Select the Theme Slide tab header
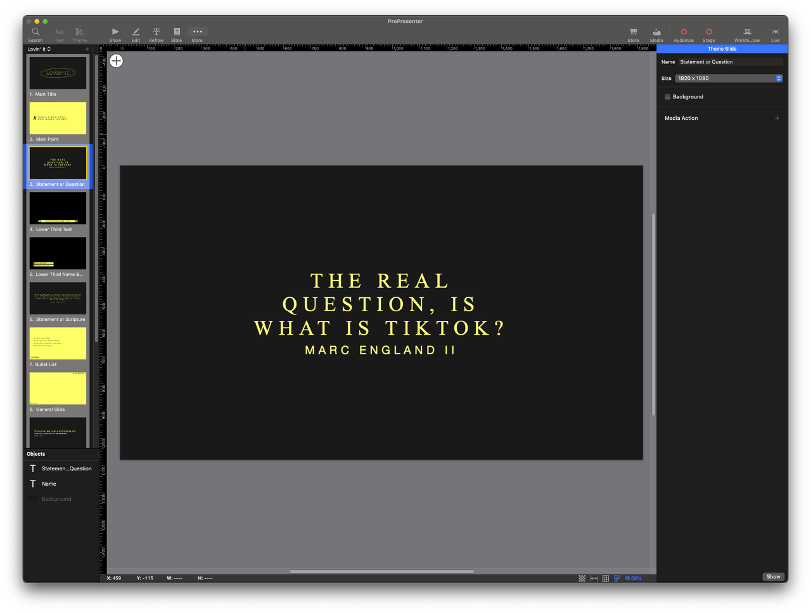The height and width of the screenshot is (613, 811). (722, 49)
